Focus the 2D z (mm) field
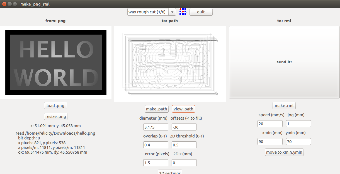The height and width of the screenshot is (174, 340). [x=184, y=163]
